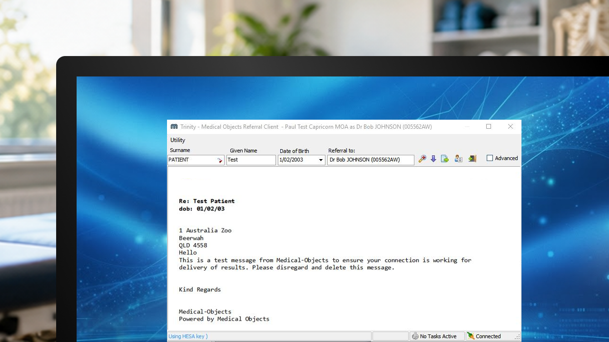This screenshot has height=342, width=609.
Task: Click the document with green arrow icon
Action: [x=445, y=159]
